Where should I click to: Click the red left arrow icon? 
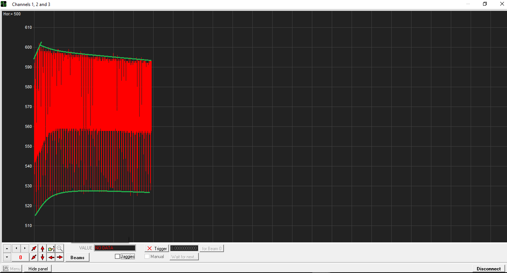pyautogui.click(x=51, y=257)
